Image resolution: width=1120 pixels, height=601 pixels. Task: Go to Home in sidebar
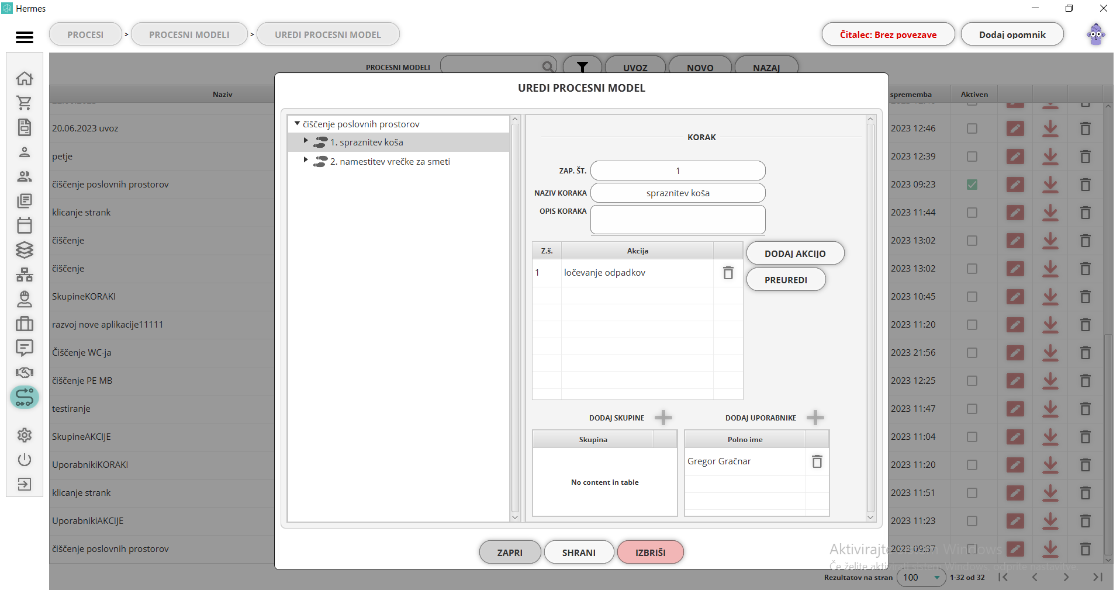pos(25,78)
